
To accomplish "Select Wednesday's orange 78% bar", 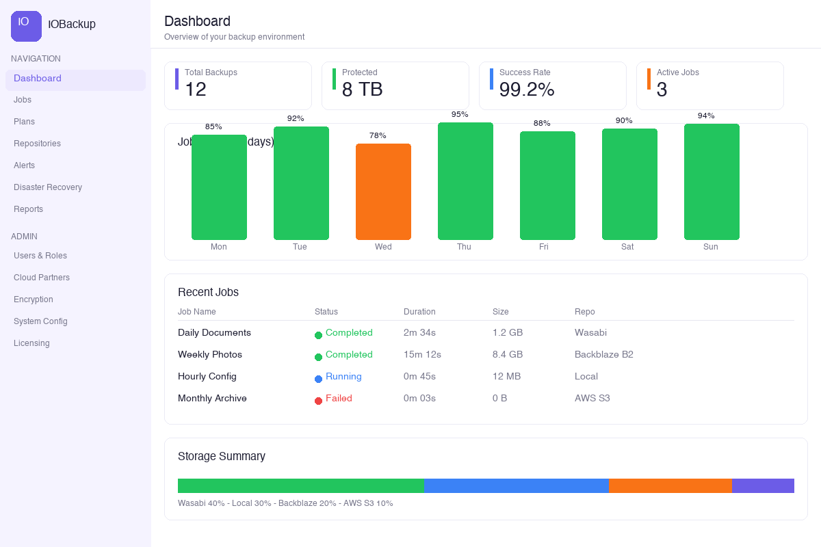I will [383, 191].
